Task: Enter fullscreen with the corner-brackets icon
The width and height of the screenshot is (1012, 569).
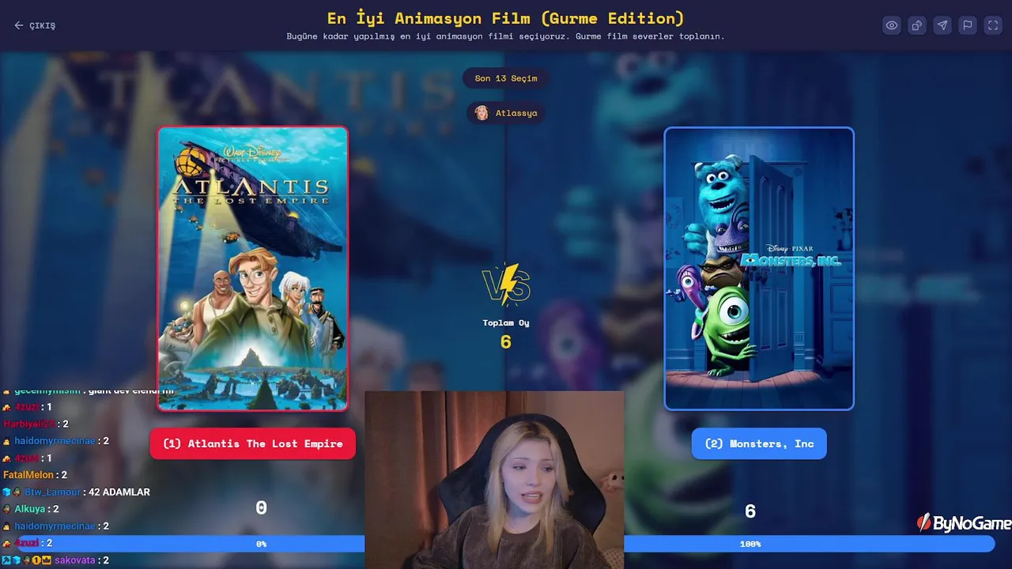Action: click(x=993, y=25)
